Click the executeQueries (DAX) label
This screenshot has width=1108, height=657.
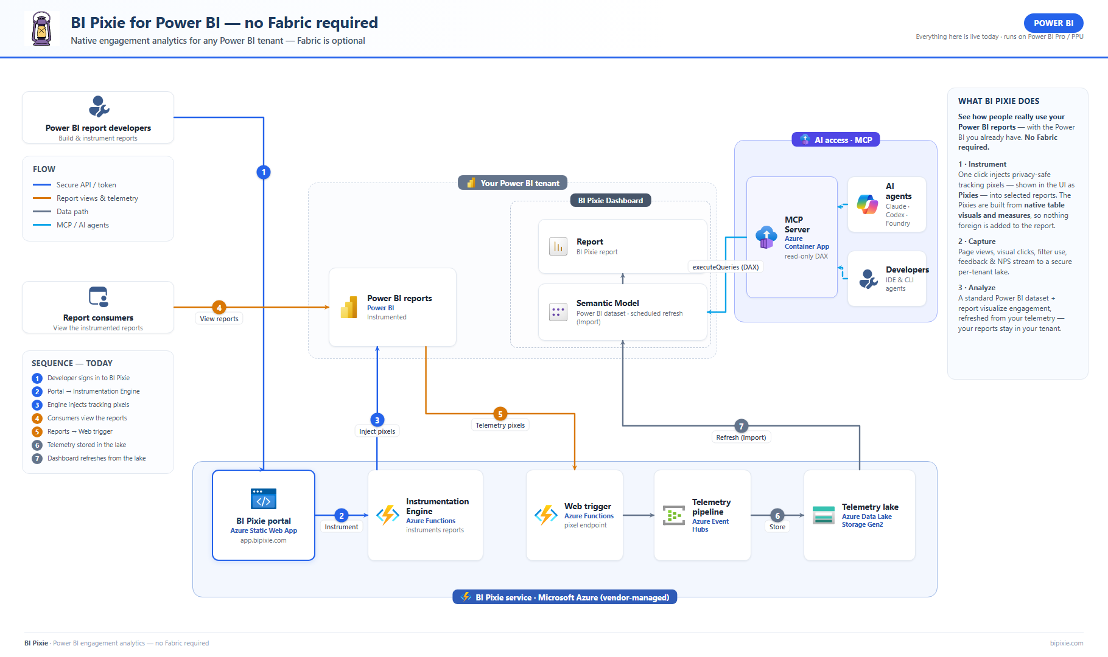point(726,267)
